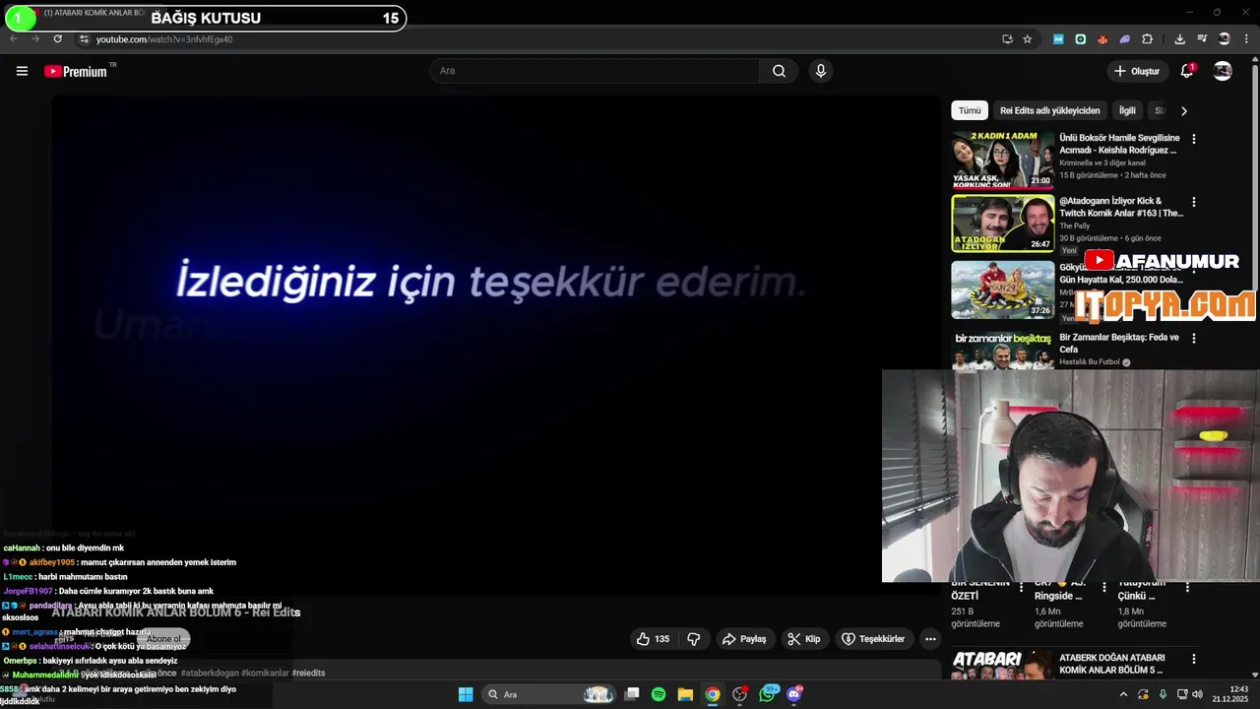Image resolution: width=1260 pixels, height=709 pixels.
Task: Click the YouTube Ara search field
Action: 595,71
